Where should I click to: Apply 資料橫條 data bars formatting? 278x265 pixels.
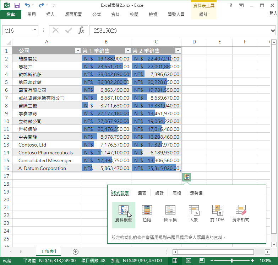[124, 215]
